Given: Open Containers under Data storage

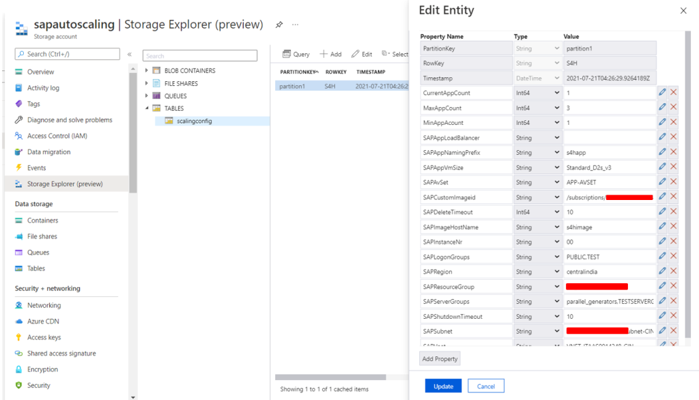Looking at the screenshot, I should pos(42,220).
